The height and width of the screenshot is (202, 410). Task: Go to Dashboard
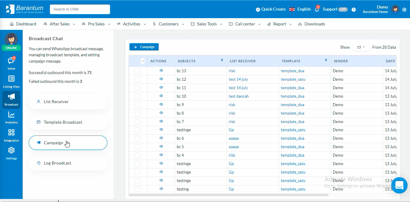click(23, 24)
